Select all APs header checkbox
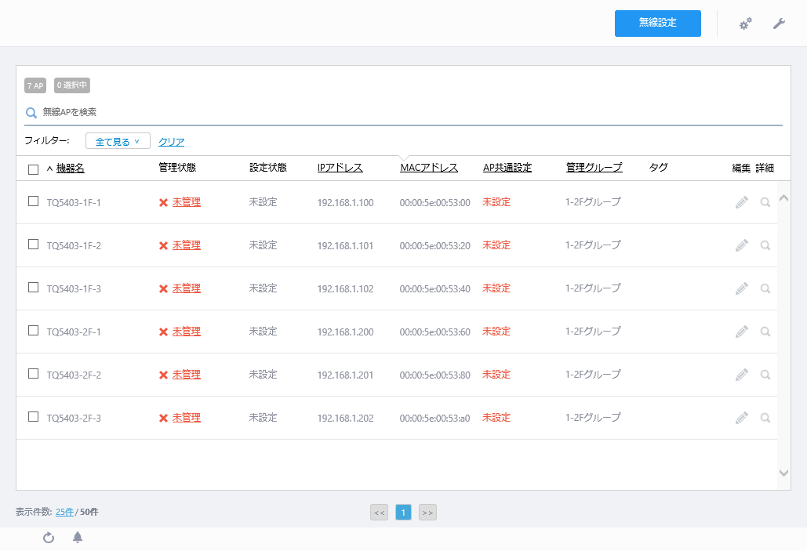The height and width of the screenshot is (551, 807). (34, 169)
